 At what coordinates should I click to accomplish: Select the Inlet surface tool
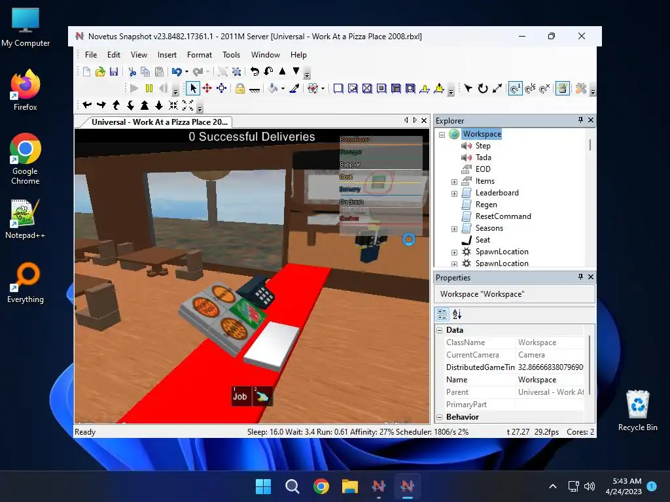[x=396, y=88]
